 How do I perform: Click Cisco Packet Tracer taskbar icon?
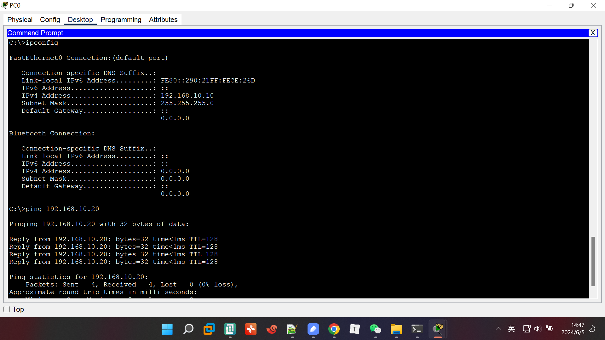pyautogui.click(x=438, y=329)
